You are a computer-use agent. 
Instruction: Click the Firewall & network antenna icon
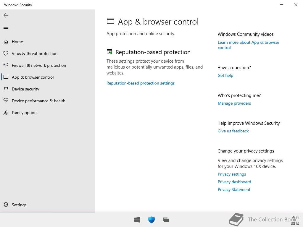pyautogui.click(x=6, y=65)
